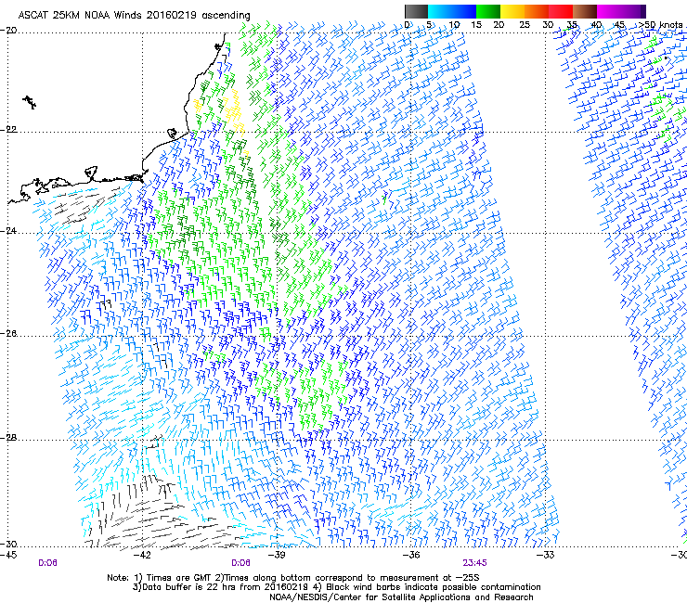Screen dimensions: 687x603
Task: Click the -28 latitude axis label
Action: tap(8, 438)
